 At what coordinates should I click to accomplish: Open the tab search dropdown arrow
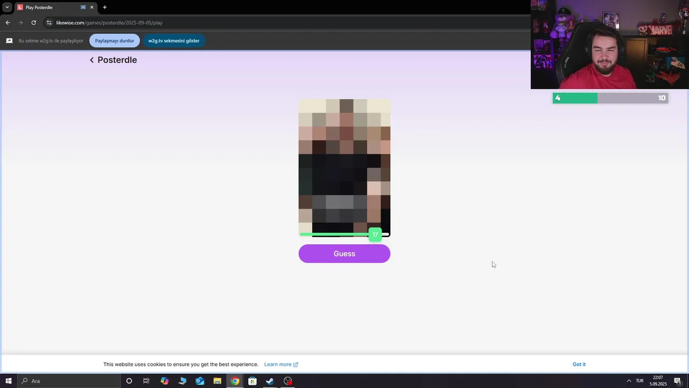click(x=7, y=7)
